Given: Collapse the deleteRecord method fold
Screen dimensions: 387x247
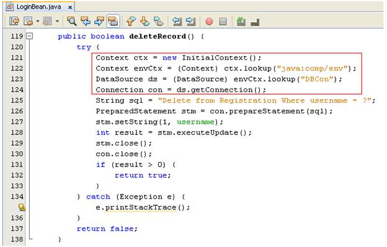Looking at the screenshot, I should 29,36.
